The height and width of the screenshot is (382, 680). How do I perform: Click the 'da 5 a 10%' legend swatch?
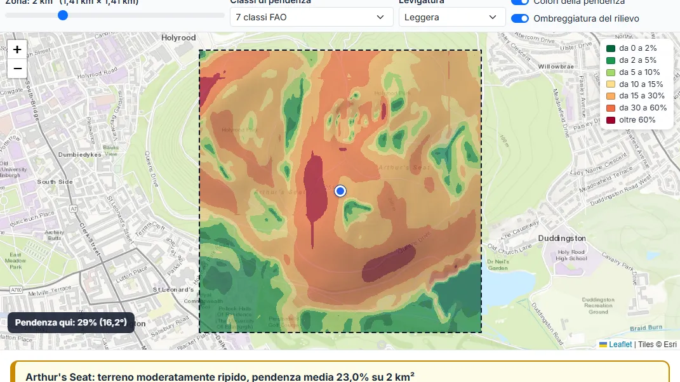click(x=611, y=72)
